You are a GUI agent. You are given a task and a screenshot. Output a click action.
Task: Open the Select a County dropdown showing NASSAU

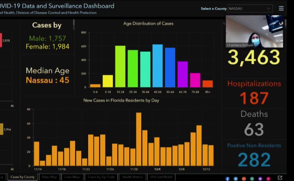tap(250, 9)
